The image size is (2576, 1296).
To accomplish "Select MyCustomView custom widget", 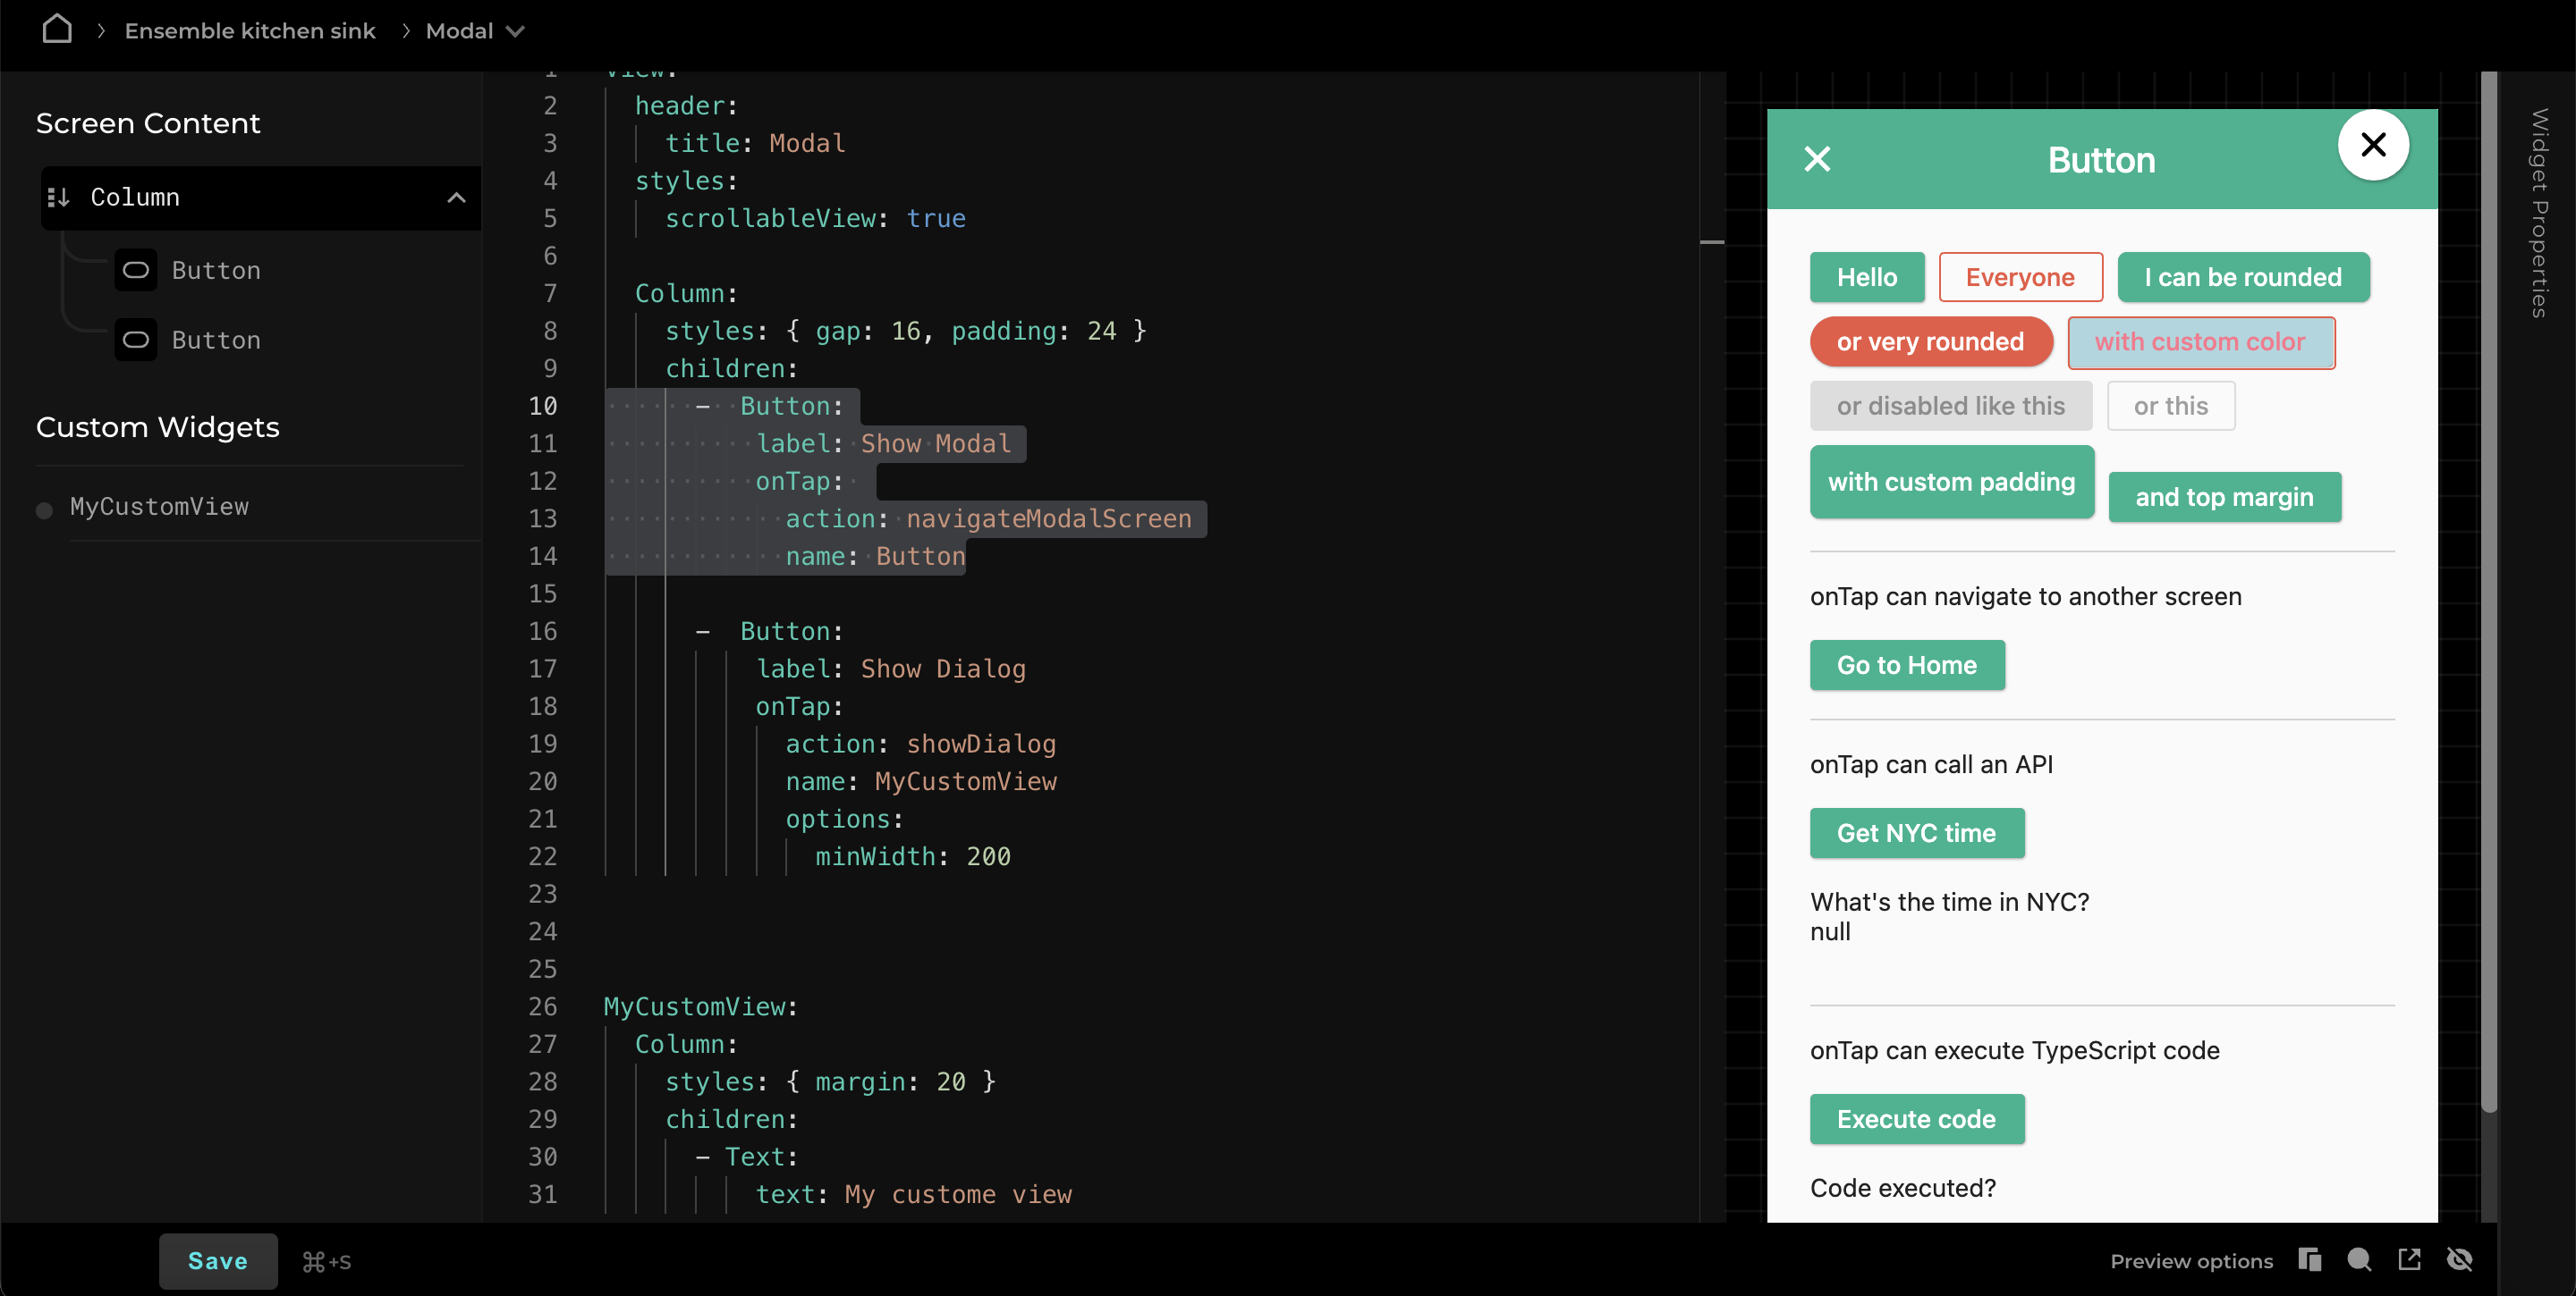I will [x=159, y=507].
